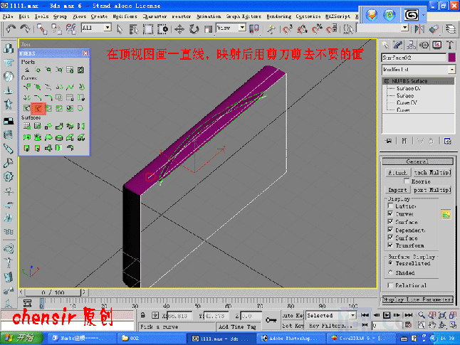Click the Play Animation button
Image resolution: width=460 pixels, height=345 pixels.
tap(387, 315)
